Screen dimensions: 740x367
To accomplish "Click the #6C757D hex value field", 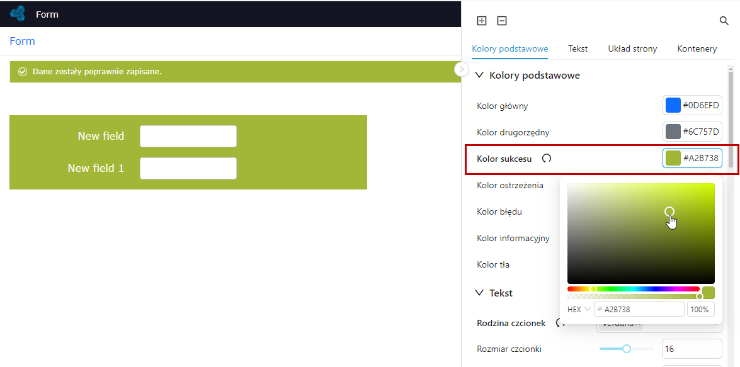I will tap(701, 132).
